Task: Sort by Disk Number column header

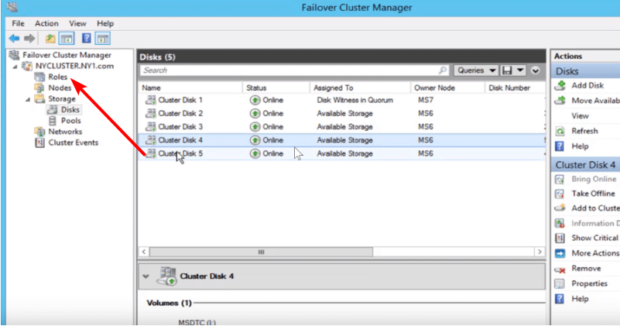Action: click(x=516, y=88)
